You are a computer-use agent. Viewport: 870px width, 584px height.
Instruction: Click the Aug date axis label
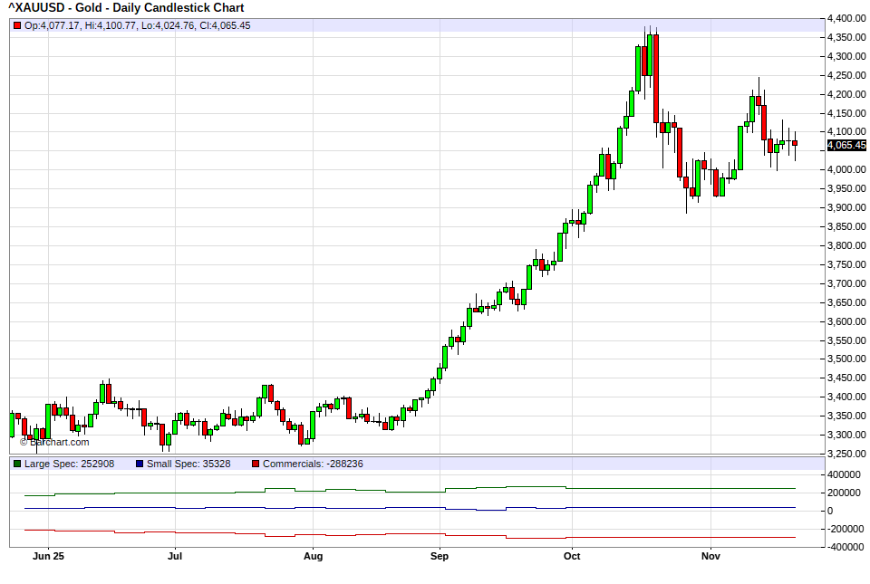[x=313, y=556]
